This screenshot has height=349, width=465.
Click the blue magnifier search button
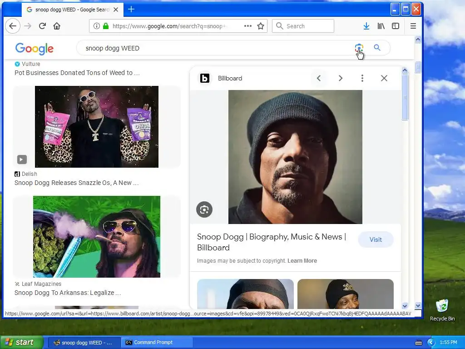coord(377,47)
